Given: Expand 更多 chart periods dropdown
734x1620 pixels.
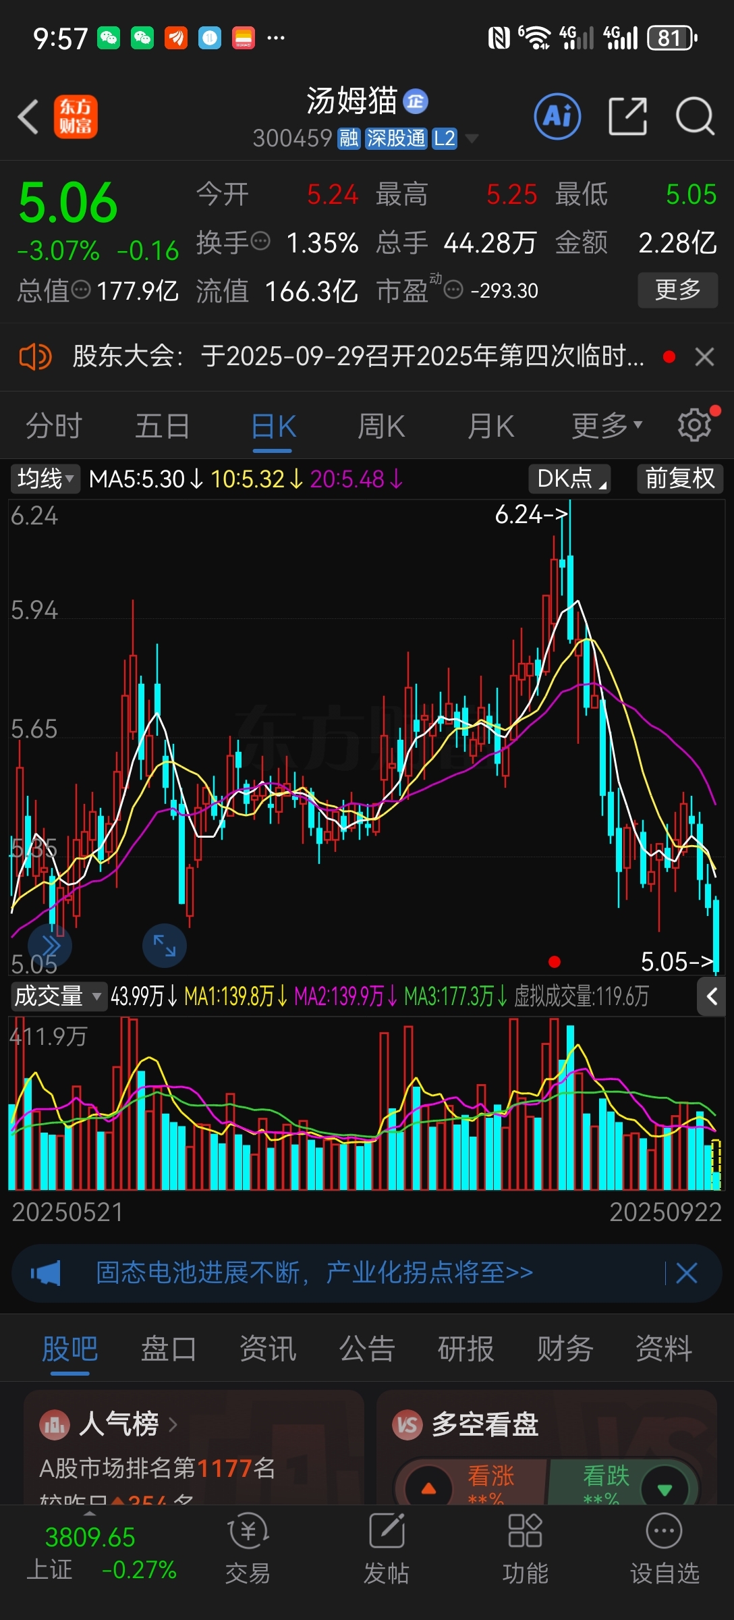Looking at the screenshot, I should (x=607, y=425).
